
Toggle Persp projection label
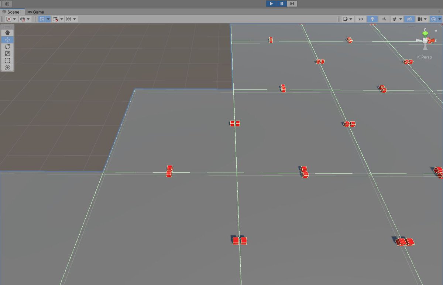point(425,57)
